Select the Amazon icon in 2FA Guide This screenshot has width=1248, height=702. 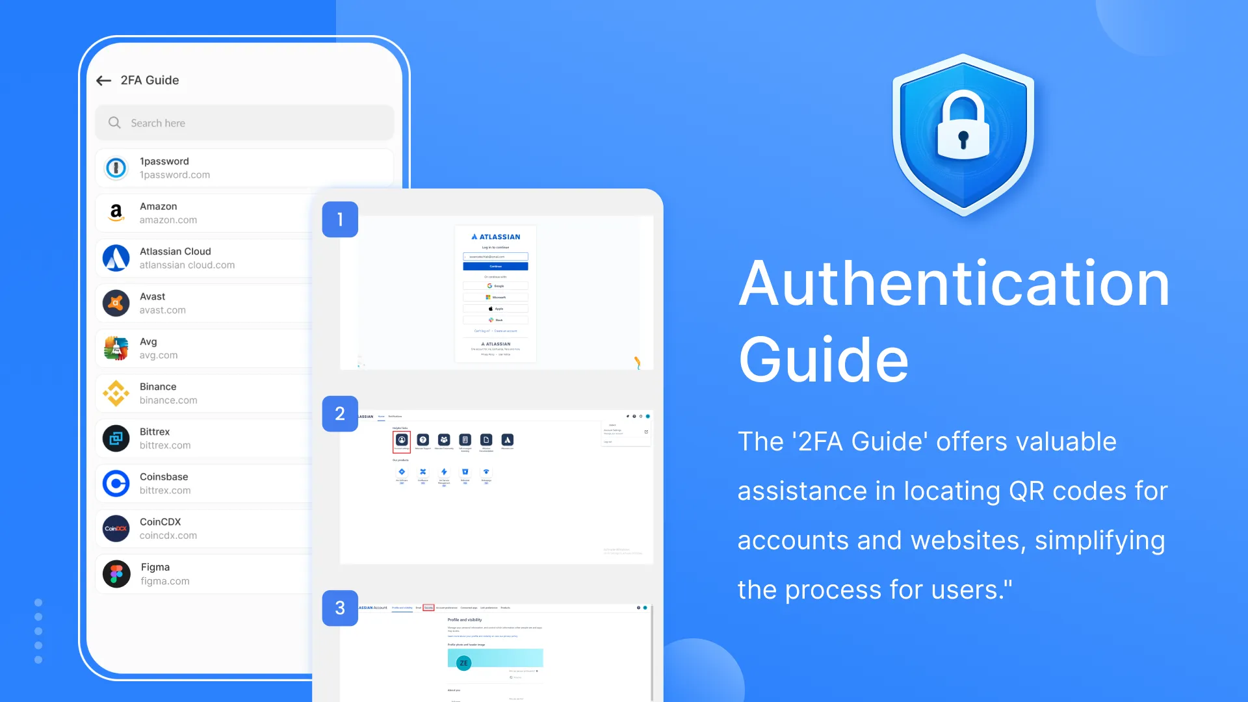coord(116,213)
